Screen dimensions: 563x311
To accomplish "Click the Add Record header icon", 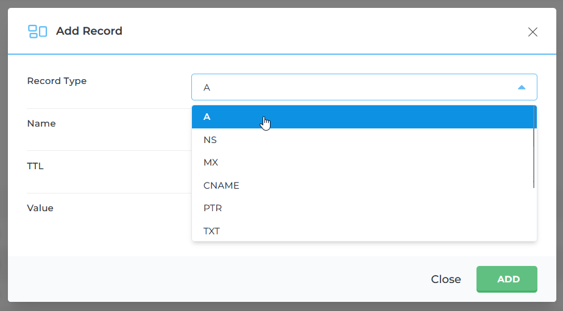I will pyautogui.click(x=37, y=32).
